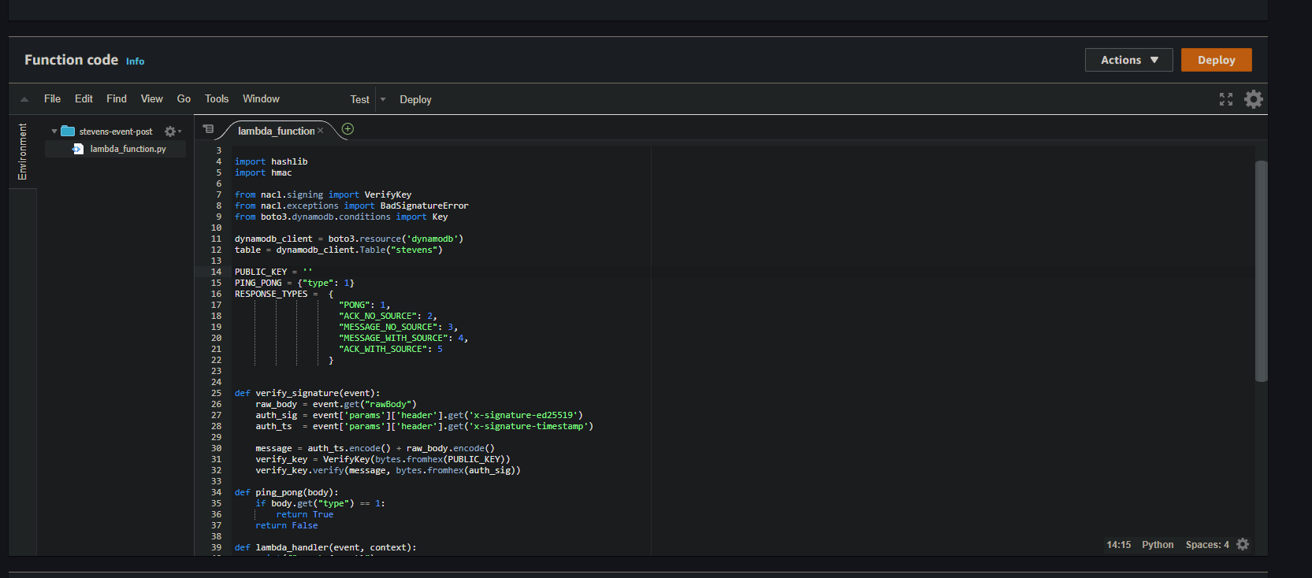Open the Go menu
This screenshot has width=1312, height=578.
tap(184, 98)
